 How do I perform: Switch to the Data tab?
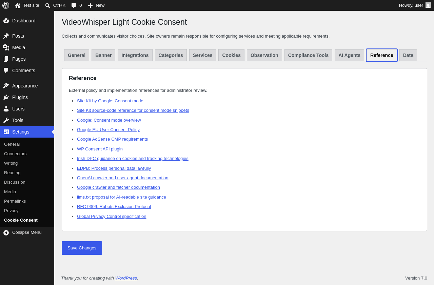[x=408, y=55]
